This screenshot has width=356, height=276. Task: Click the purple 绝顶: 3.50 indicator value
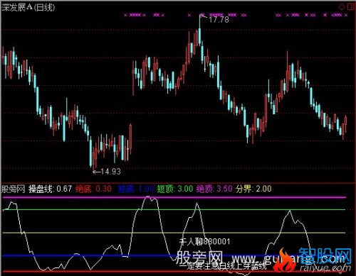214,189
